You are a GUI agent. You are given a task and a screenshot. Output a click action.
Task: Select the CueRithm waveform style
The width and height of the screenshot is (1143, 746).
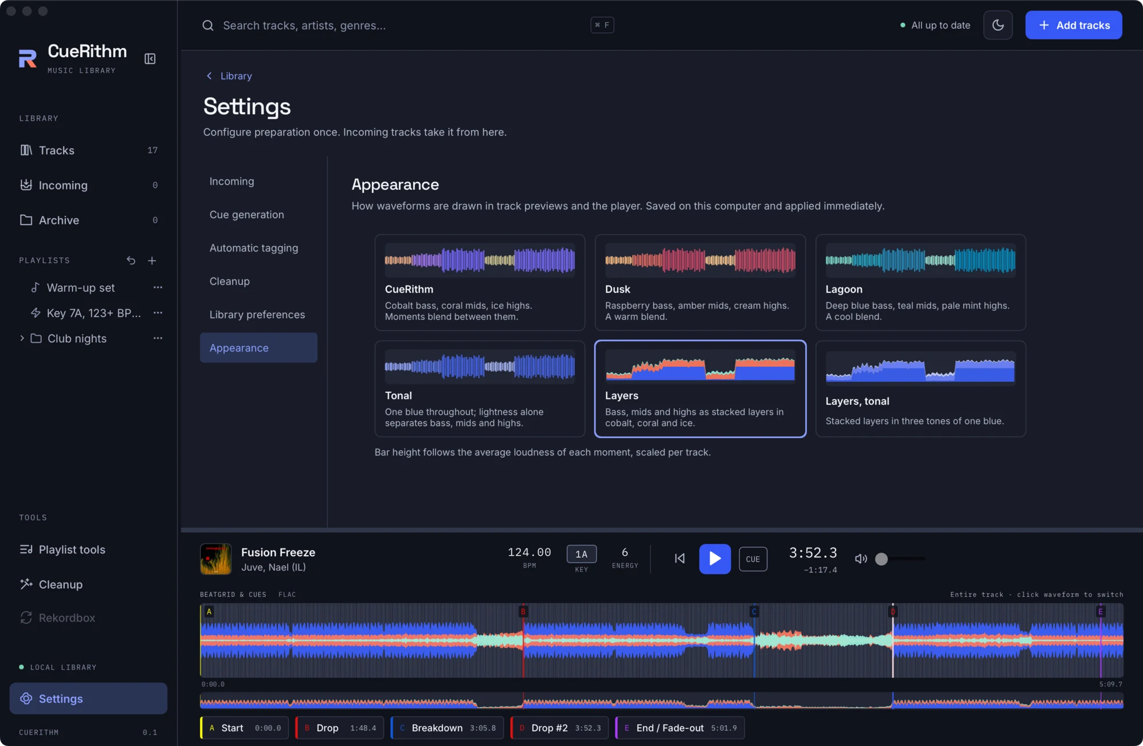click(x=479, y=282)
